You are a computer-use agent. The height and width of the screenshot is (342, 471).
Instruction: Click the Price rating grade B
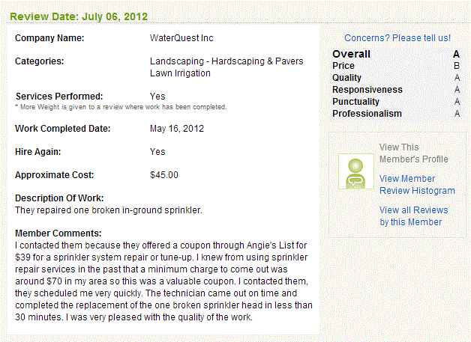click(x=457, y=66)
